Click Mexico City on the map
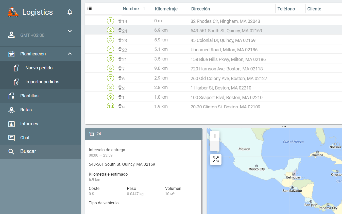342x214 pixels. tap(256, 167)
